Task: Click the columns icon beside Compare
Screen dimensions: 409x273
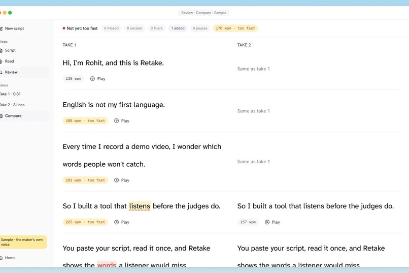Action: pyautogui.click(x=1, y=116)
